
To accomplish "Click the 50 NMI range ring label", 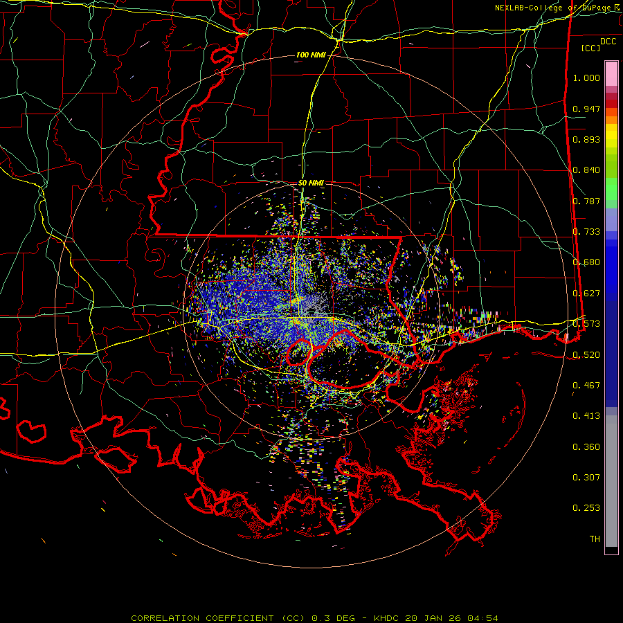I will click(311, 183).
